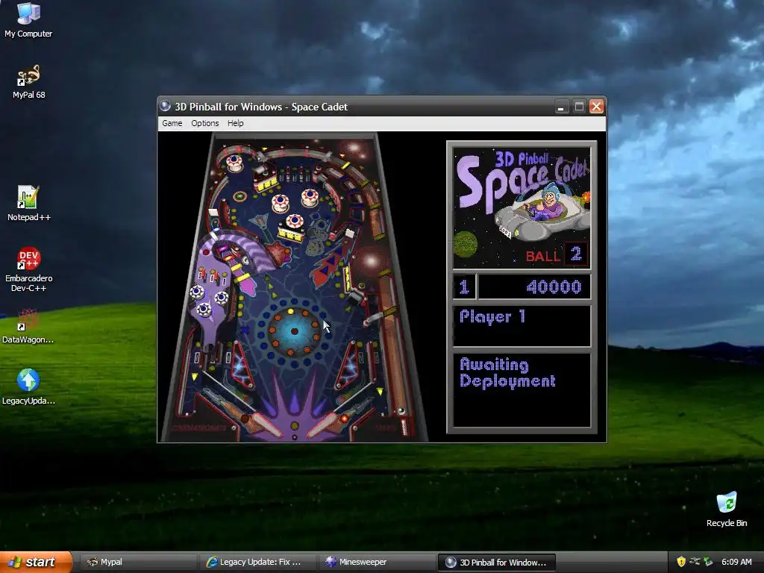Click the BALL 2 counter
Screen dimensions: 764x573
click(x=557, y=254)
